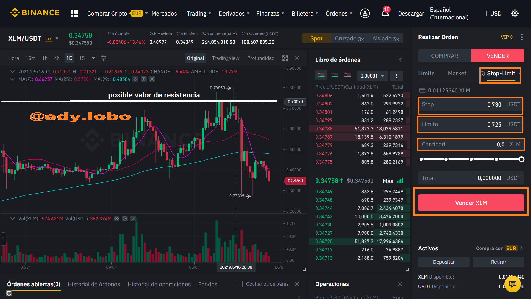
Task: Select Spot trading mode
Action: 316,38
